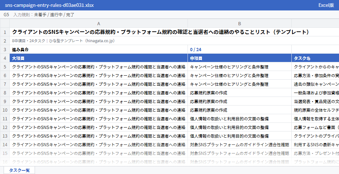This screenshot has height=174, width=339.
Task: Select cell A14 大項目 text
Action: pyautogui.click(x=98, y=144)
